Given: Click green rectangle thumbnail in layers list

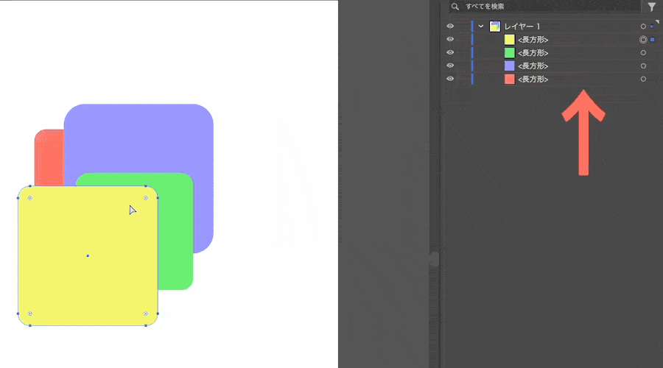Looking at the screenshot, I should point(510,53).
